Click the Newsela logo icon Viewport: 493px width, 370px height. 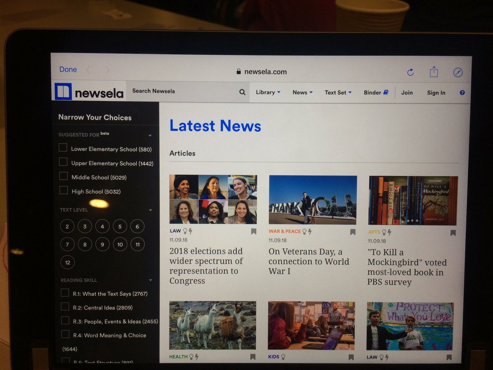[x=64, y=91]
